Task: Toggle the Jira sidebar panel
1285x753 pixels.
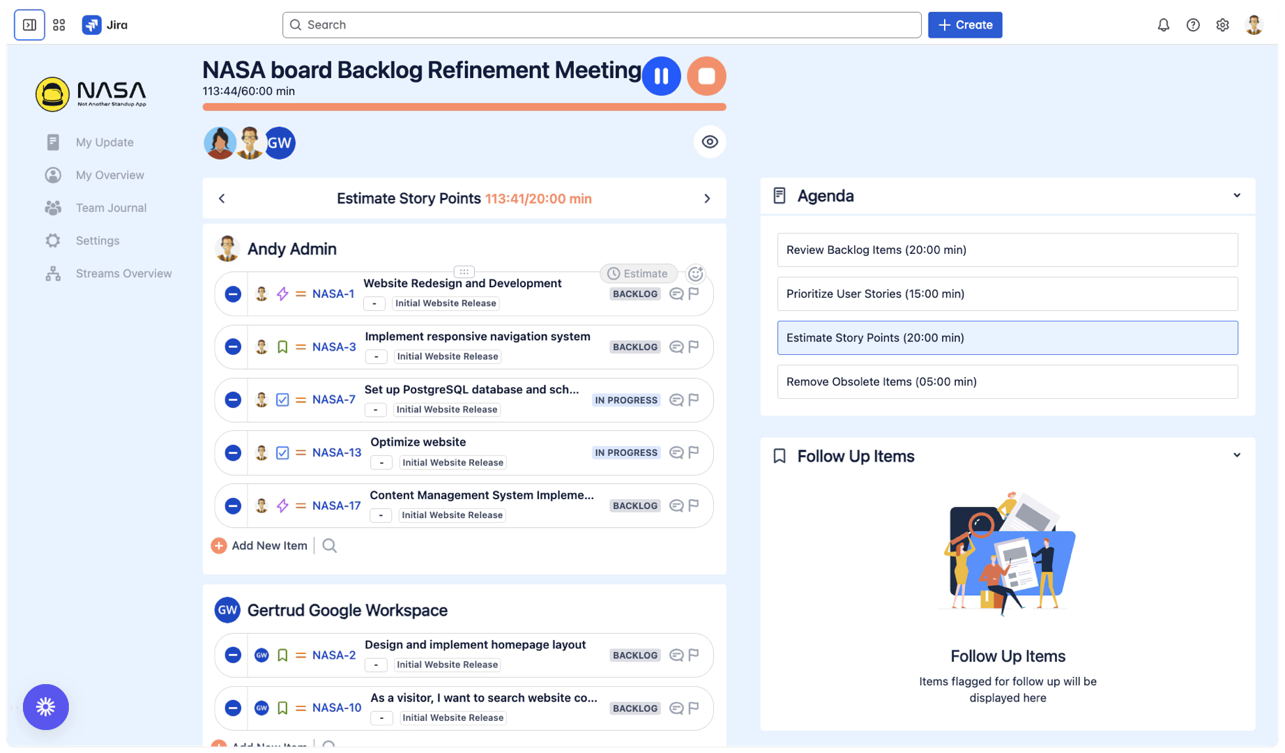Action: (x=29, y=25)
